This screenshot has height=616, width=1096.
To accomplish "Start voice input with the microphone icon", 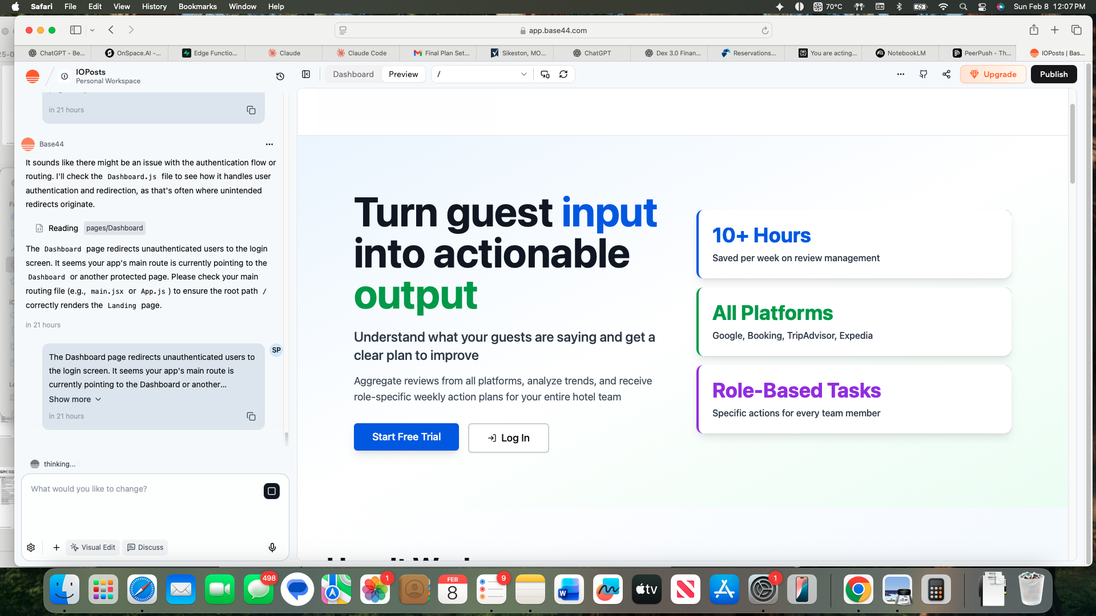I will [272, 547].
